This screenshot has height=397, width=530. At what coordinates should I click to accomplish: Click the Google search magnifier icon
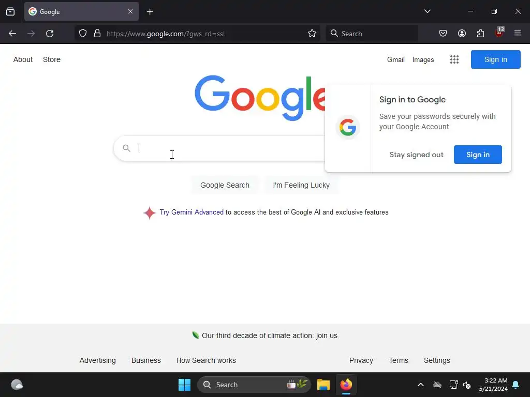[x=126, y=148]
